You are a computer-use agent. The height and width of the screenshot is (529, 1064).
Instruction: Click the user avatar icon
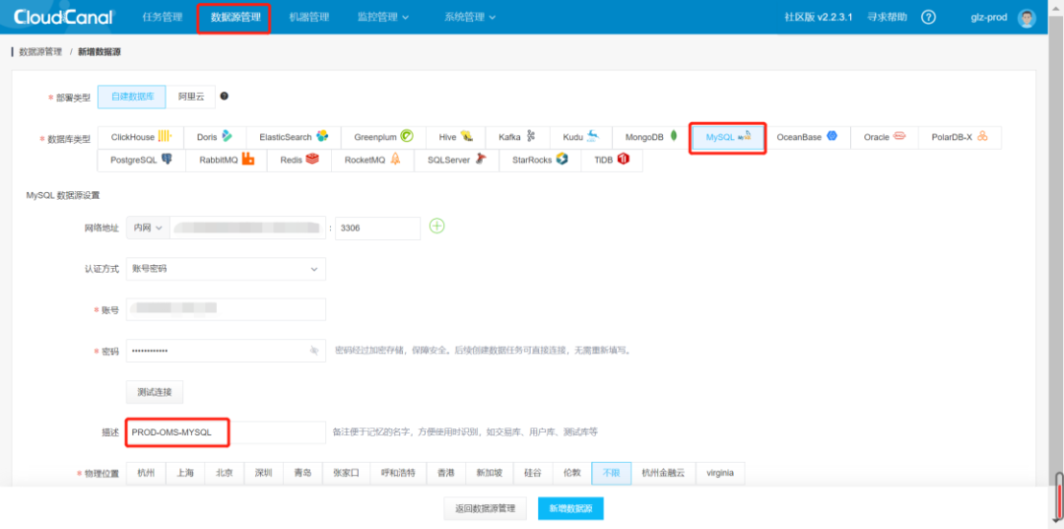tap(1027, 18)
